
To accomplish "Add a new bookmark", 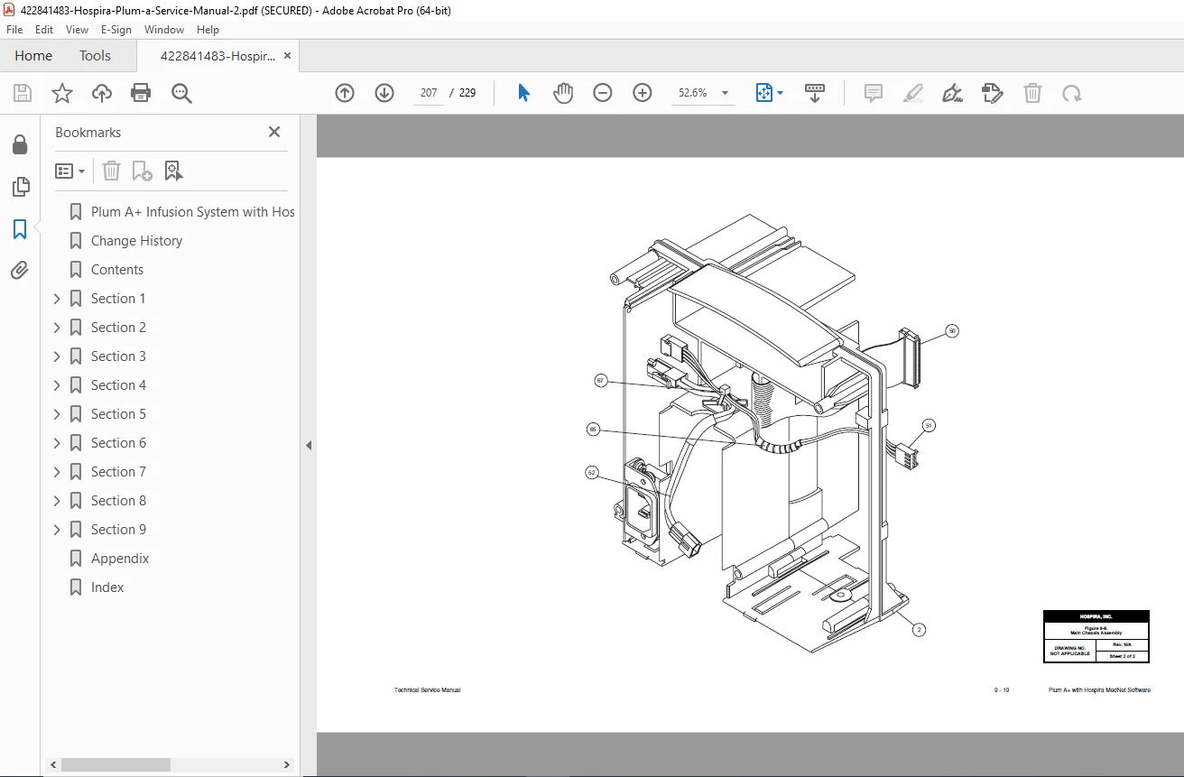I will pos(142,171).
